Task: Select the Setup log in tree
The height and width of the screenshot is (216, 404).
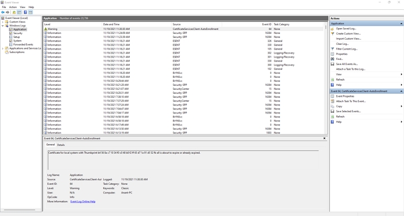Action: point(17,37)
